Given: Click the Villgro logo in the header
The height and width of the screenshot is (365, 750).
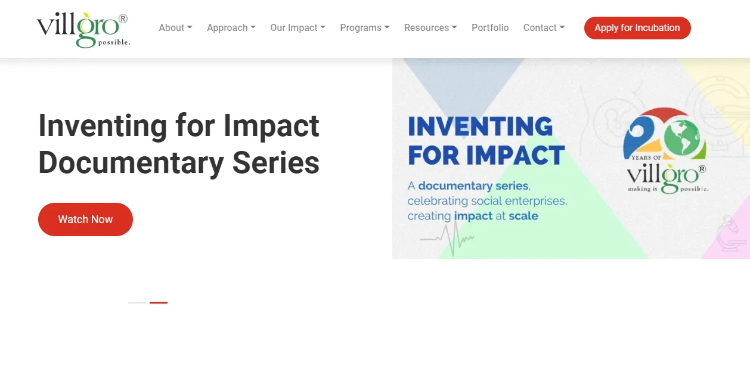Looking at the screenshot, I should 82,29.
